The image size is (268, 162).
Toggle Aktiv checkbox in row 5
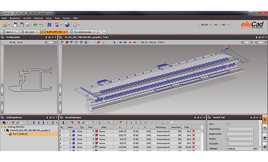pyautogui.click(x=70, y=147)
